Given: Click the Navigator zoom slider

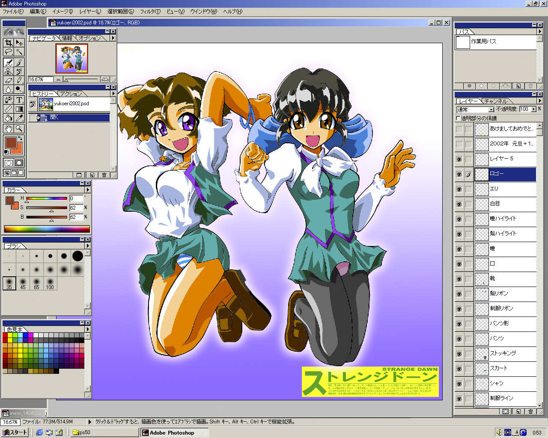Looking at the screenshot, I should (x=81, y=80).
